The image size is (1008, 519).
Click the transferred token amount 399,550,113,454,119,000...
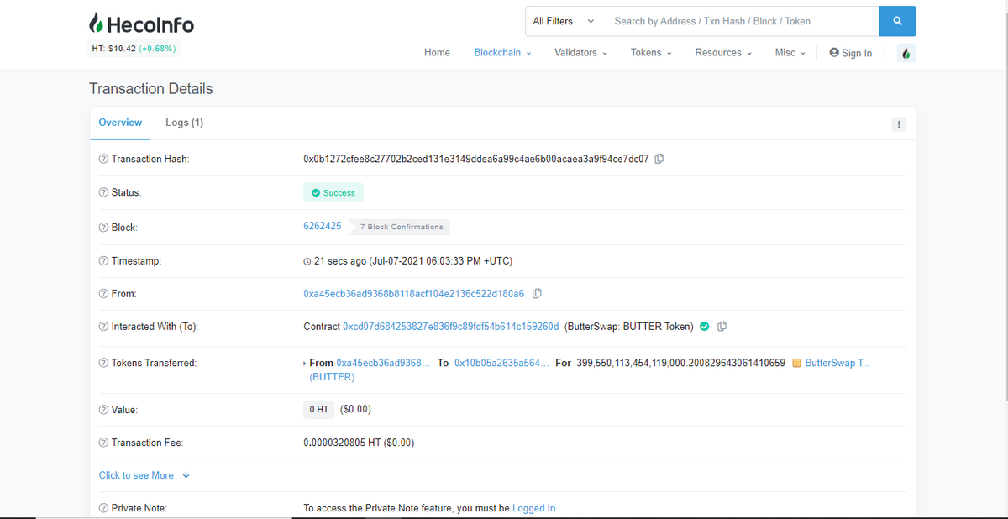[x=681, y=363]
